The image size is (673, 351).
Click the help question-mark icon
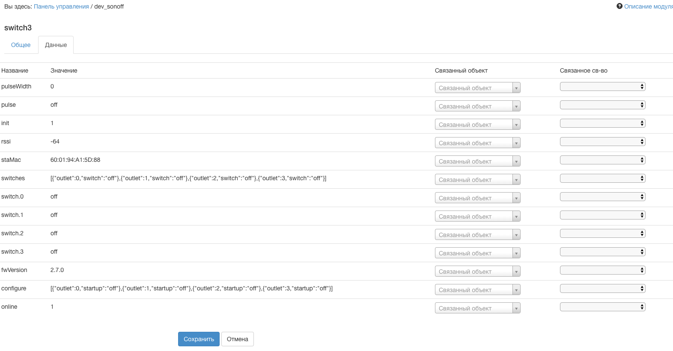click(x=619, y=6)
